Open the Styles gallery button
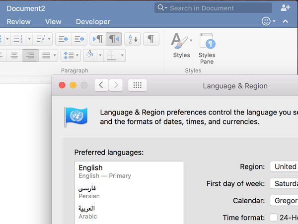This screenshot has width=298, height=224. 181,45
